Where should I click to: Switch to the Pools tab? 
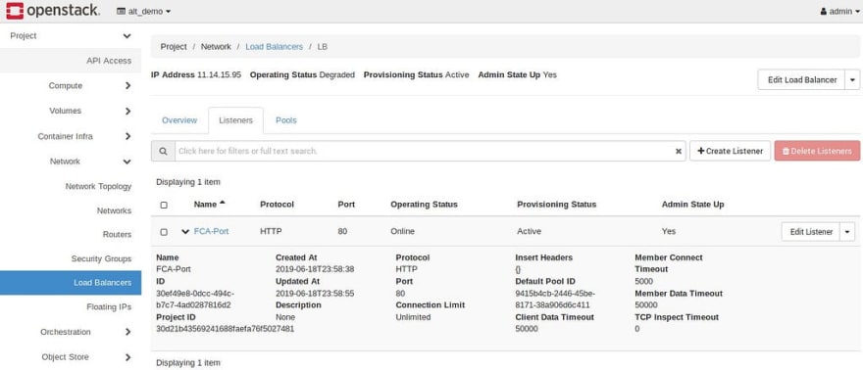tap(286, 120)
